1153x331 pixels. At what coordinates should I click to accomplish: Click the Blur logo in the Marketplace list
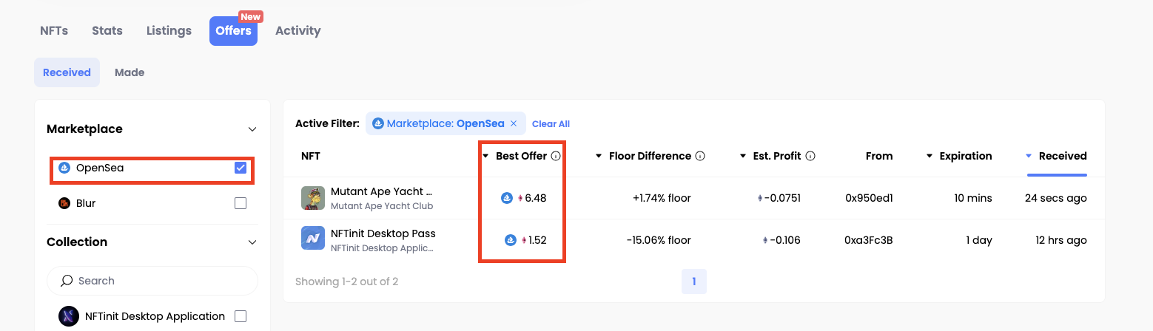point(64,203)
